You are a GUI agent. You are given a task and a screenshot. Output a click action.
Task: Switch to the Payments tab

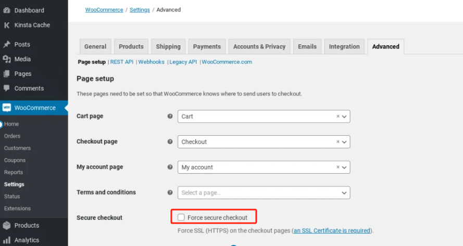[207, 46]
